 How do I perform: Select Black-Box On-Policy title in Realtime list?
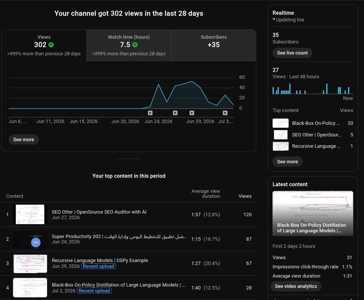tap(316, 123)
